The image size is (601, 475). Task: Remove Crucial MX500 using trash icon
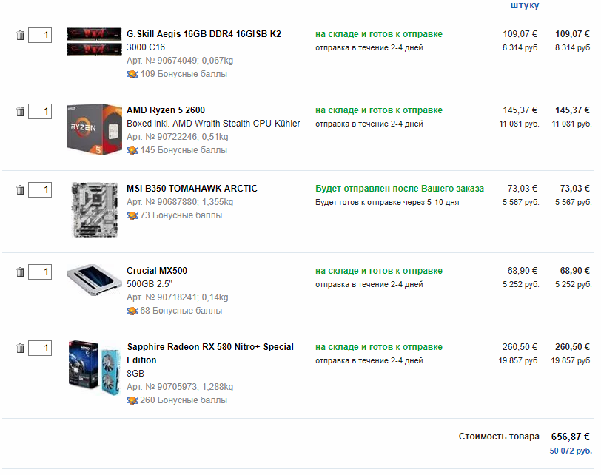(x=20, y=272)
